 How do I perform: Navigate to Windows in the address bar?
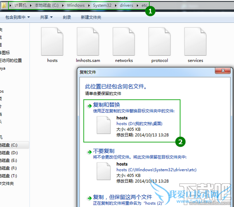coord(76,5)
